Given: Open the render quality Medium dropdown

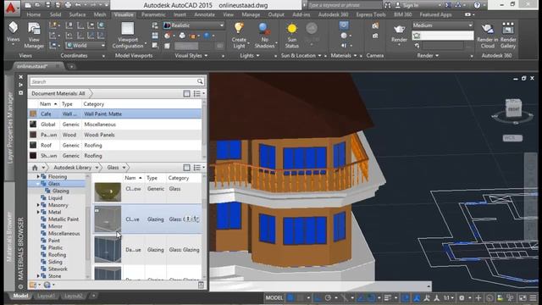Looking at the screenshot, I should click(442, 25).
